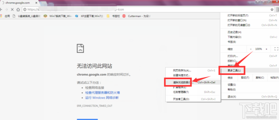279x120 pixels.
Task: Click the 无法访问此网站 heading
Action: [x=95, y=66]
